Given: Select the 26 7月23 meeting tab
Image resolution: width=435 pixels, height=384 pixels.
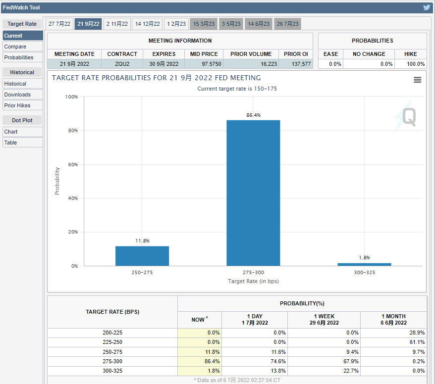Looking at the screenshot, I should coord(287,24).
